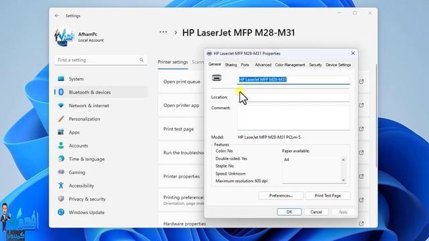429x241 pixels.
Task: Click the Network & internet wifi icon
Action: 61,106
